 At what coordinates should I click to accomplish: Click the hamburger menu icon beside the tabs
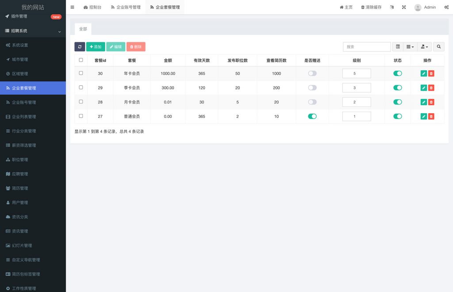pyautogui.click(x=72, y=7)
